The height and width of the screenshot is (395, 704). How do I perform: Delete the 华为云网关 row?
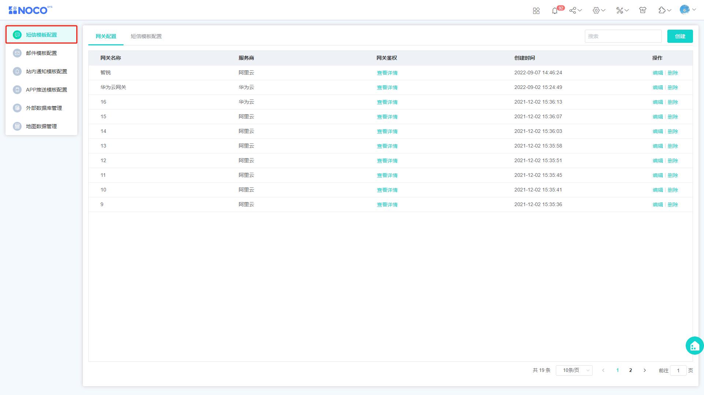tap(673, 87)
